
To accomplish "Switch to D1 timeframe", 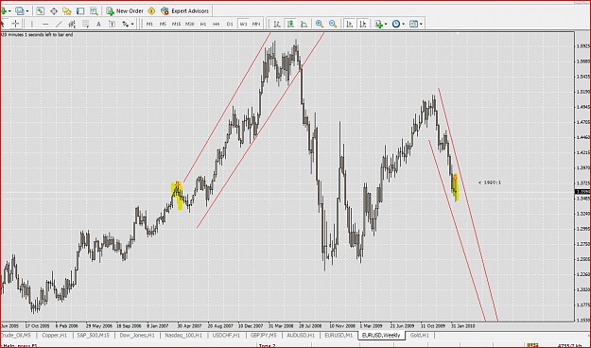I will tap(230, 25).
